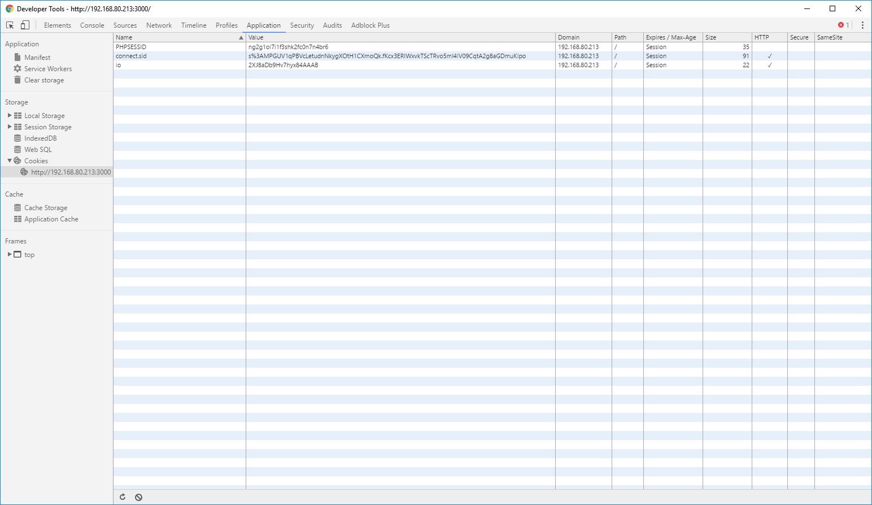Open Application Cache in the sidebar
872x505 pixels.
pos(51,219)
